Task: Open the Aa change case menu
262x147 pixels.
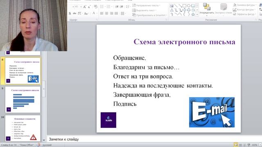Action: point(86,13)
